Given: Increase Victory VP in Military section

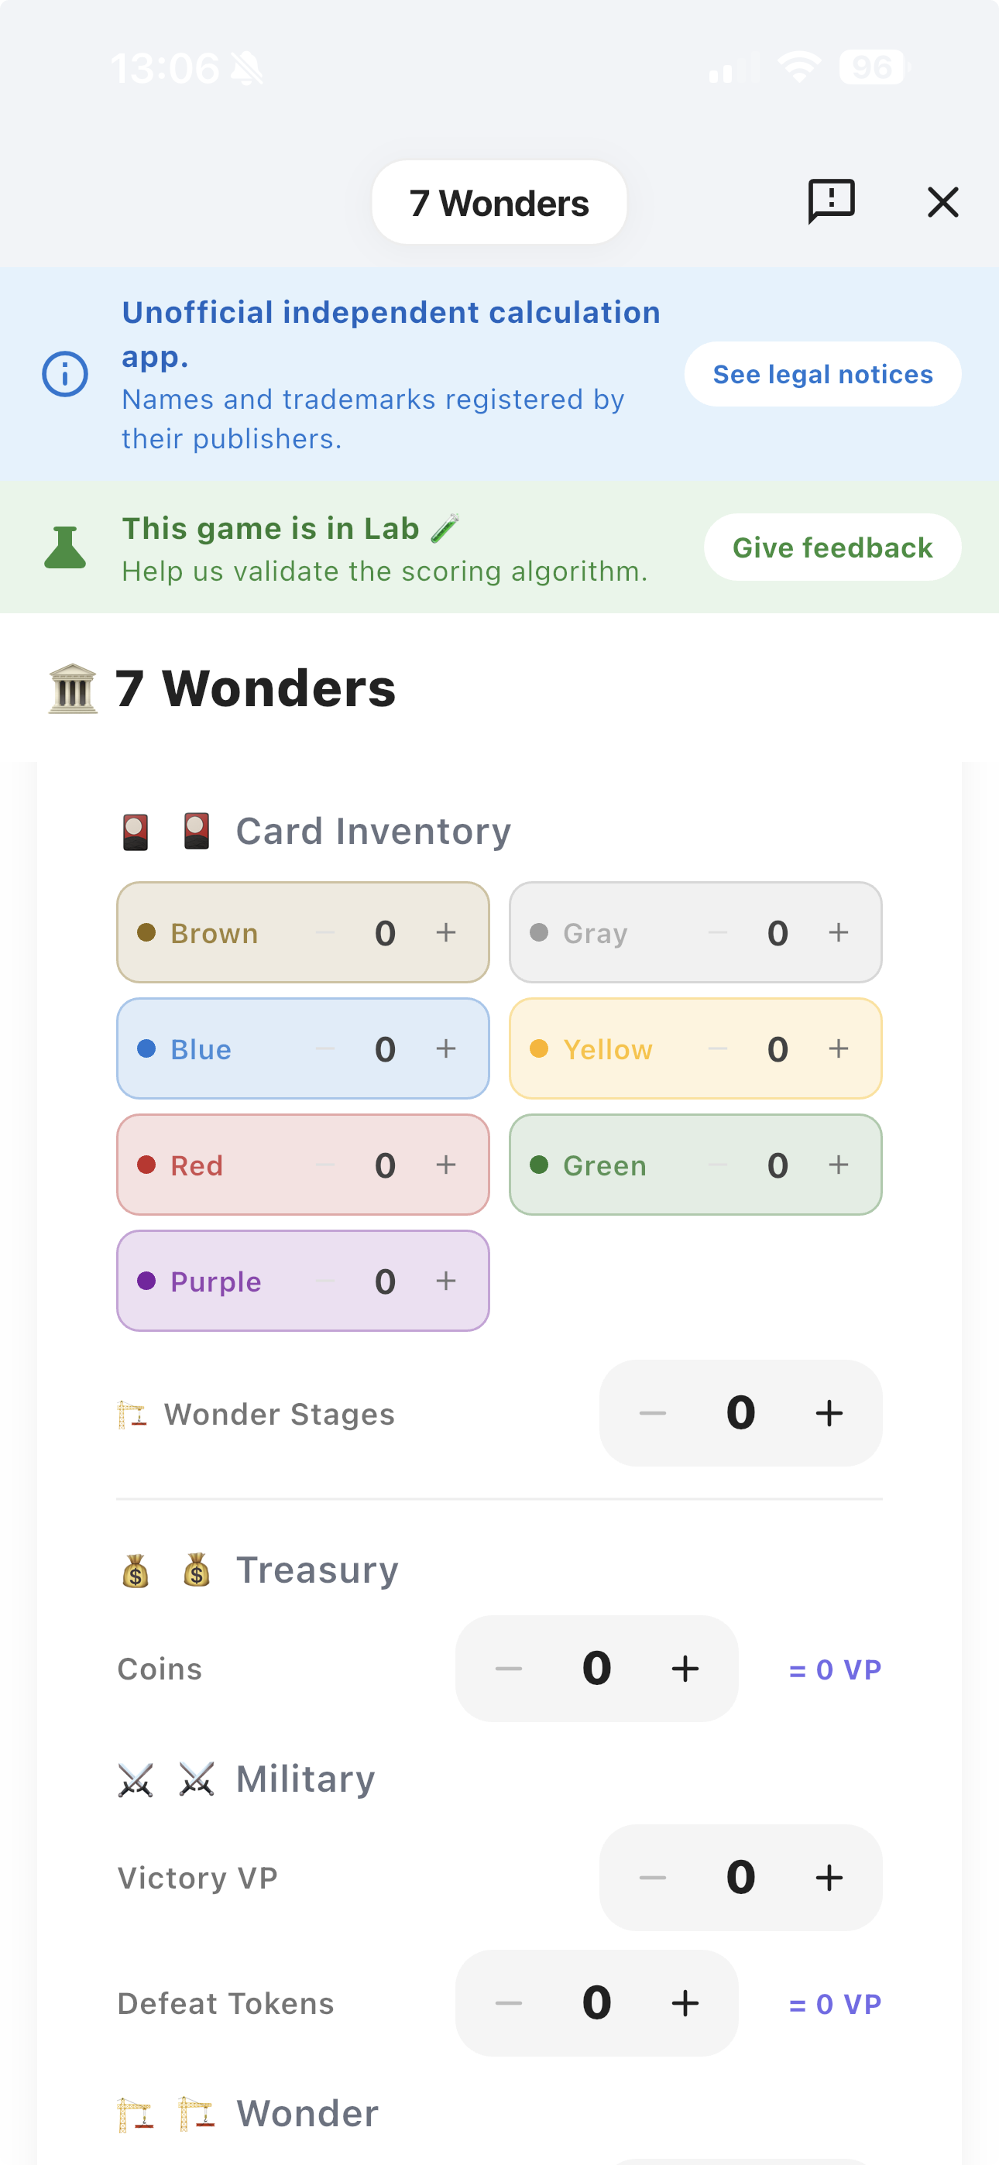Looking at the screenshot, I should point(829,1878).
